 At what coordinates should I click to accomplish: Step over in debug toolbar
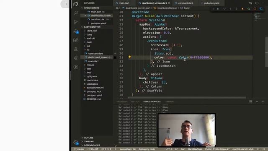[x=224, y=9]
